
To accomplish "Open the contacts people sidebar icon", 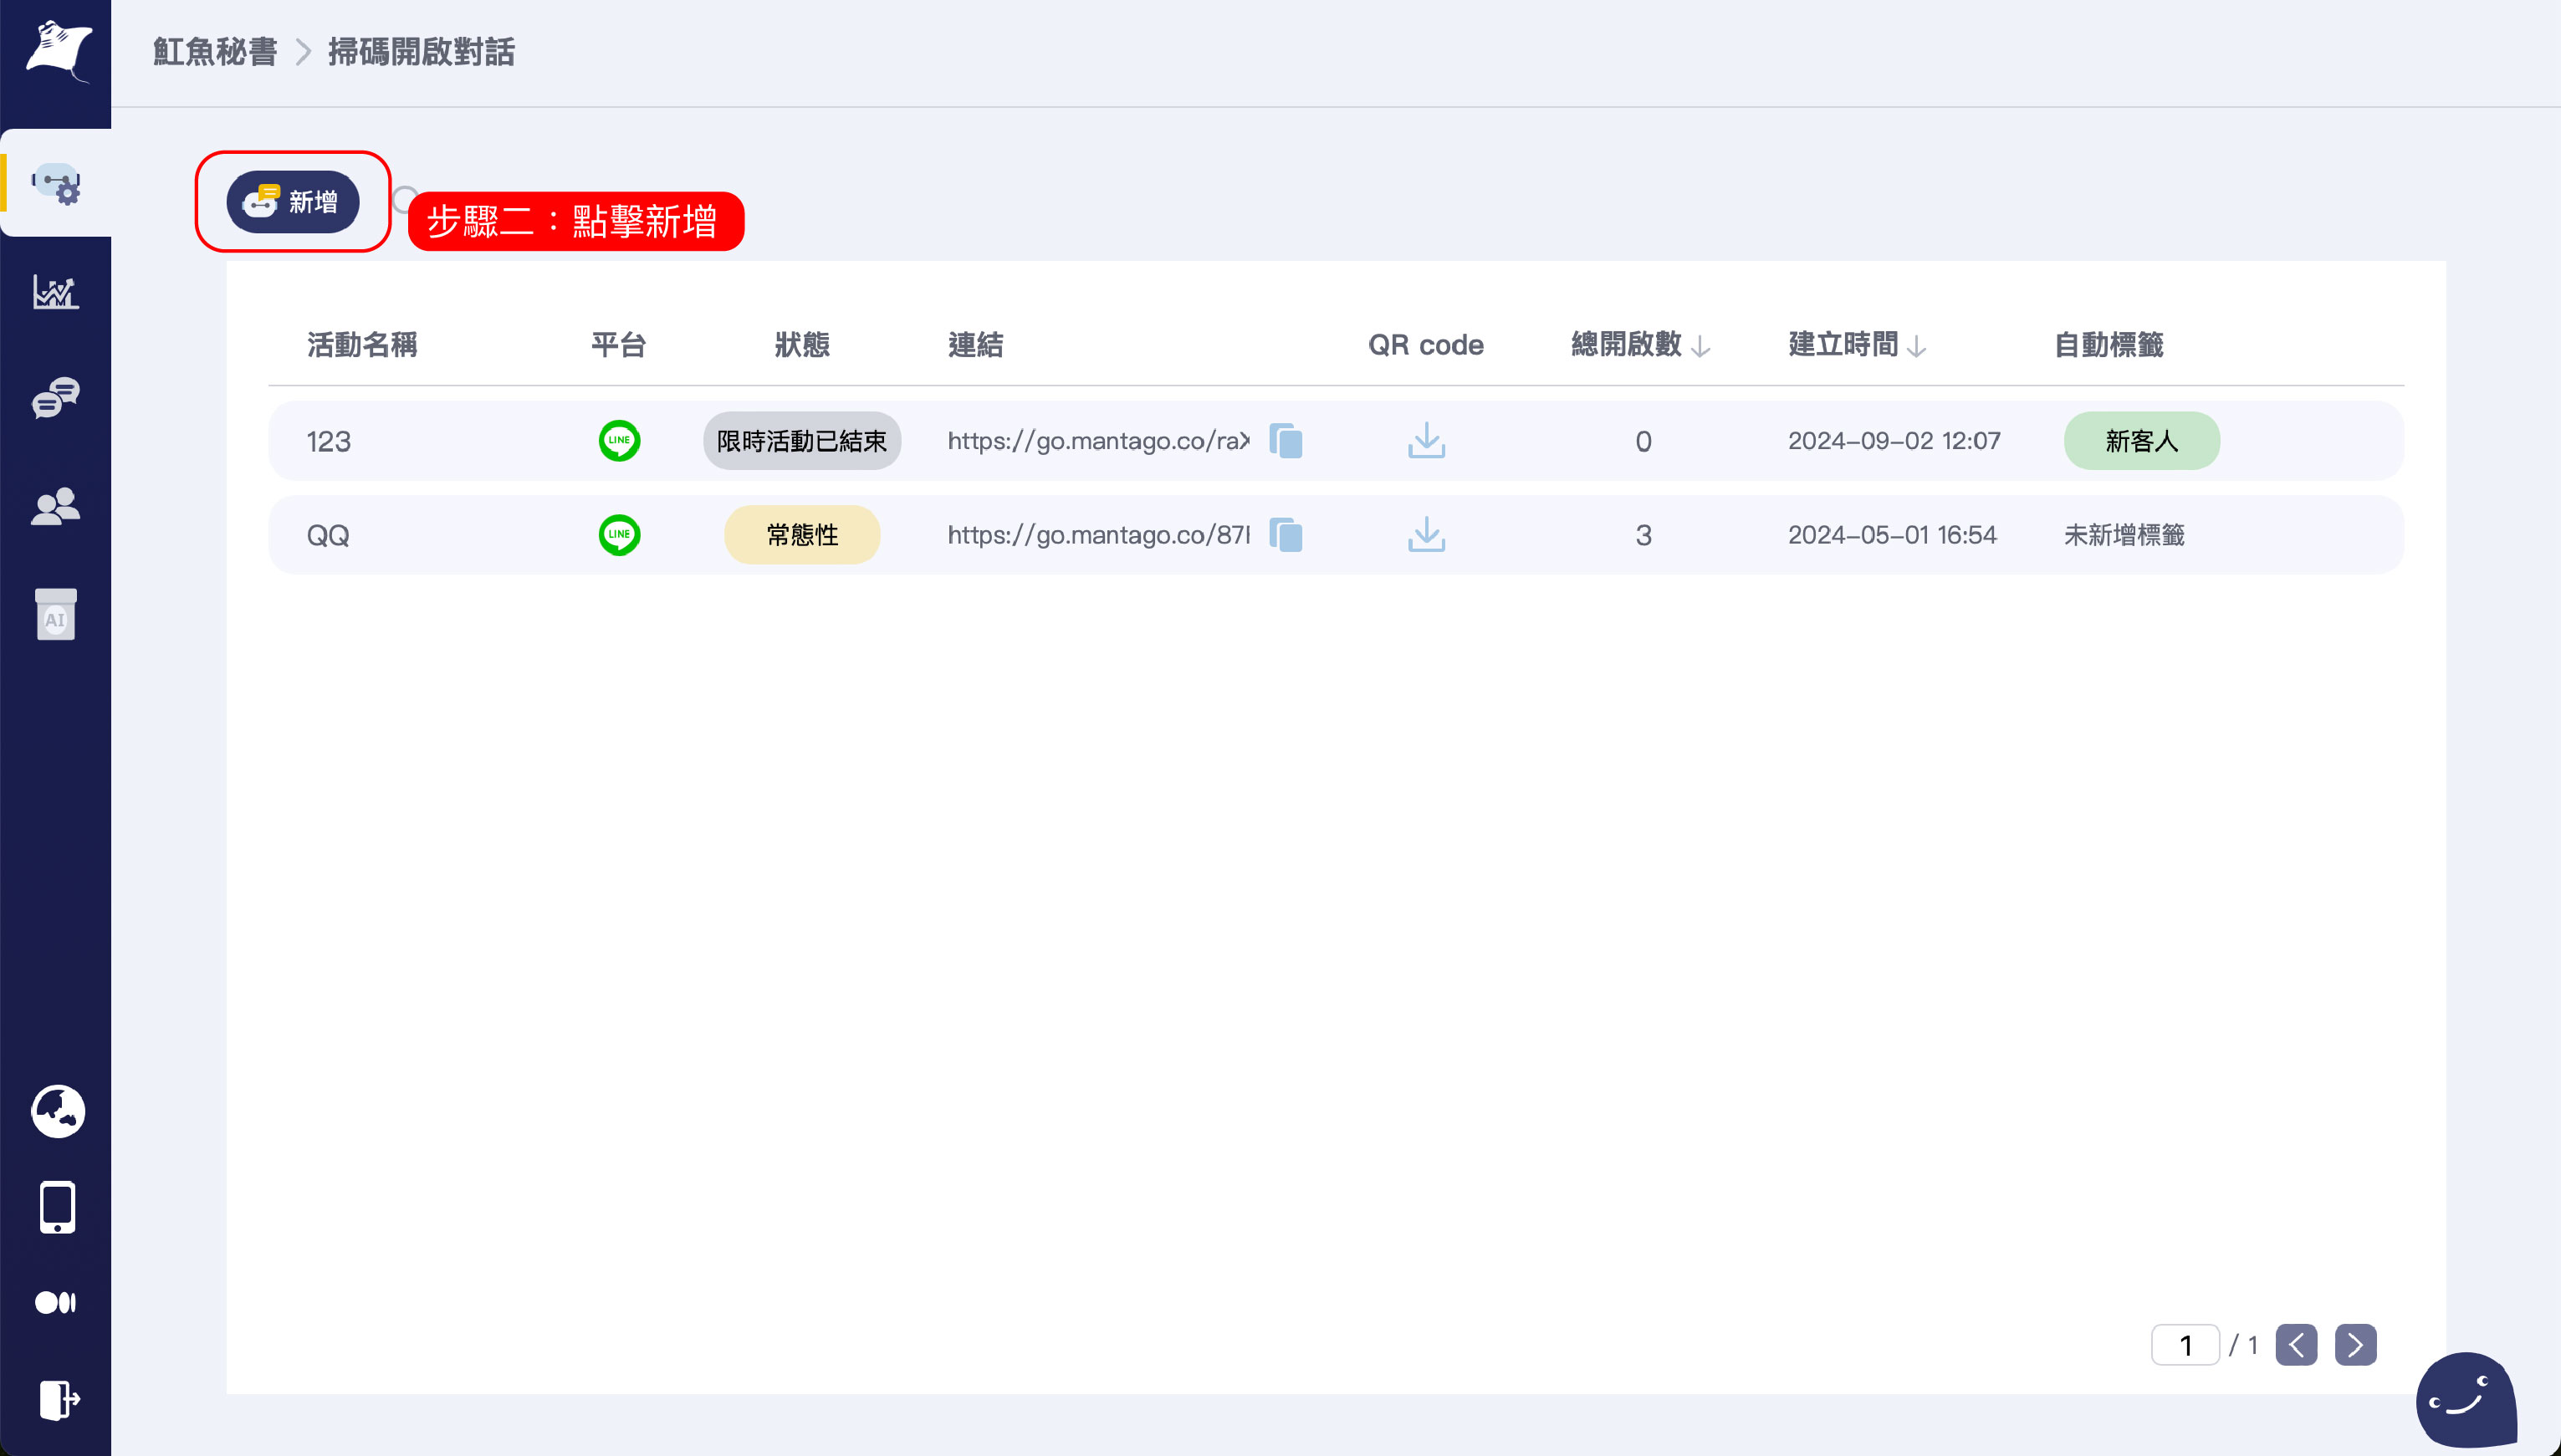I will click(x=56, y=506).
